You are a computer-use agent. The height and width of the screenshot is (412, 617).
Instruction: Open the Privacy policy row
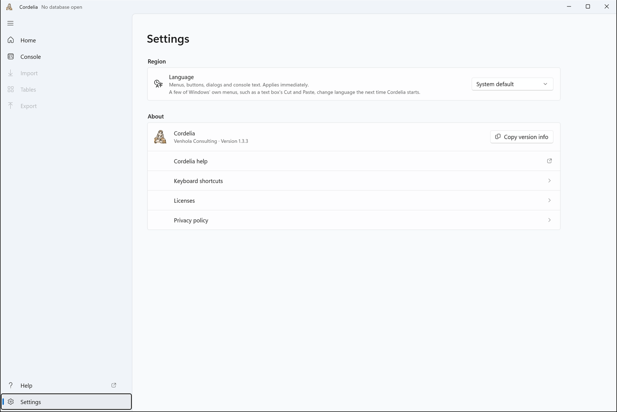coord(354,220)
